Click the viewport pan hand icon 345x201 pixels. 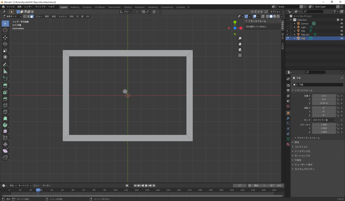[x=240, y=44]
